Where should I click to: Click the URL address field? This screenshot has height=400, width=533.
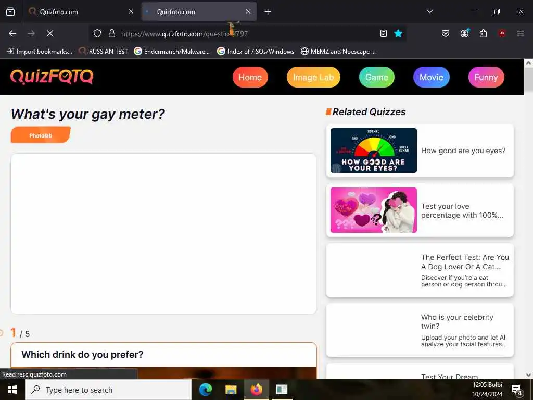pos(246,34)
